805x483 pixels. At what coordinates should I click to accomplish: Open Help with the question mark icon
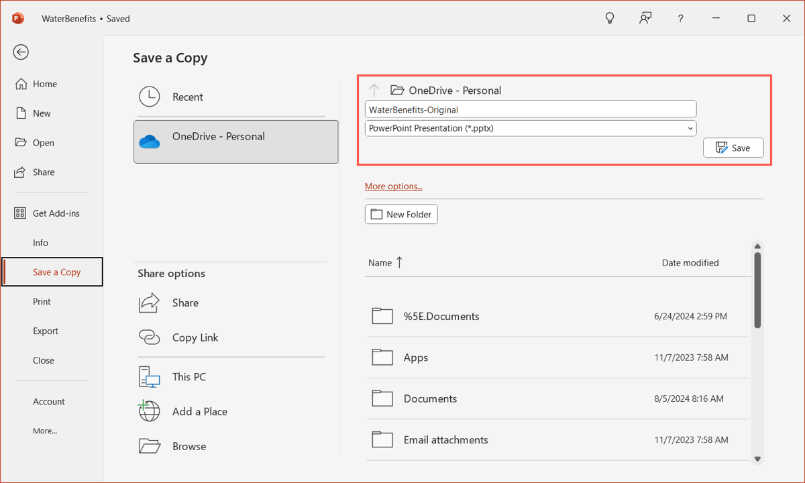pos(681,19)
